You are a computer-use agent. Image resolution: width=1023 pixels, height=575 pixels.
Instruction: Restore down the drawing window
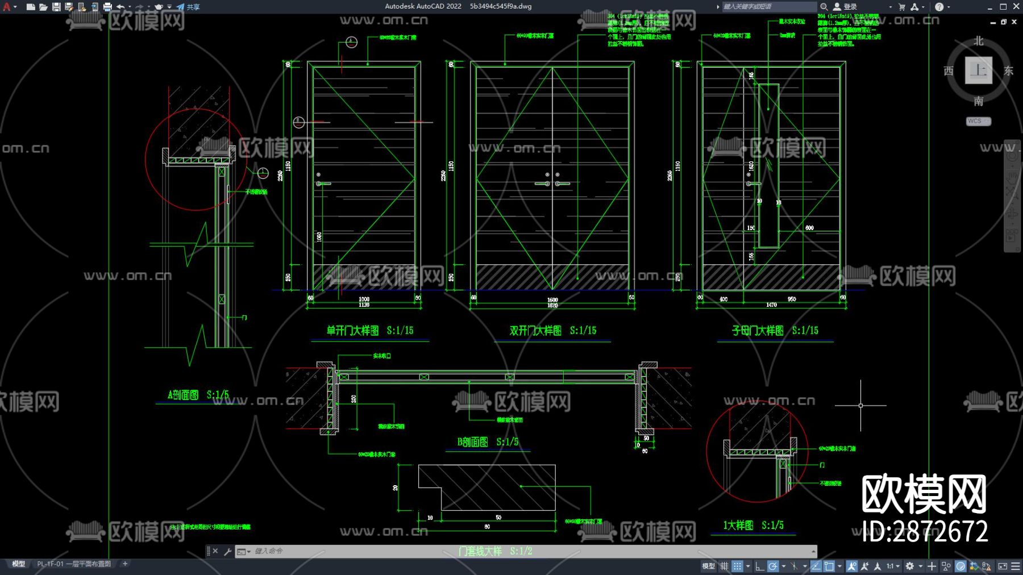1004,22
